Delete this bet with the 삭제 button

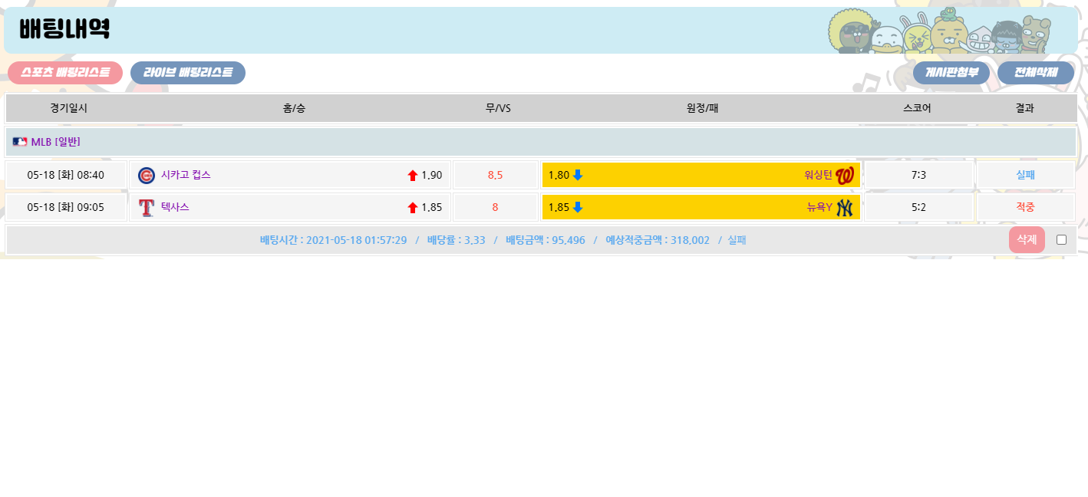pos(1027,240)
